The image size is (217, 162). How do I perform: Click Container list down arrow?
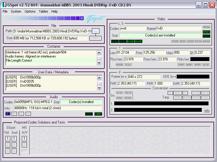[x=99, y=63]
